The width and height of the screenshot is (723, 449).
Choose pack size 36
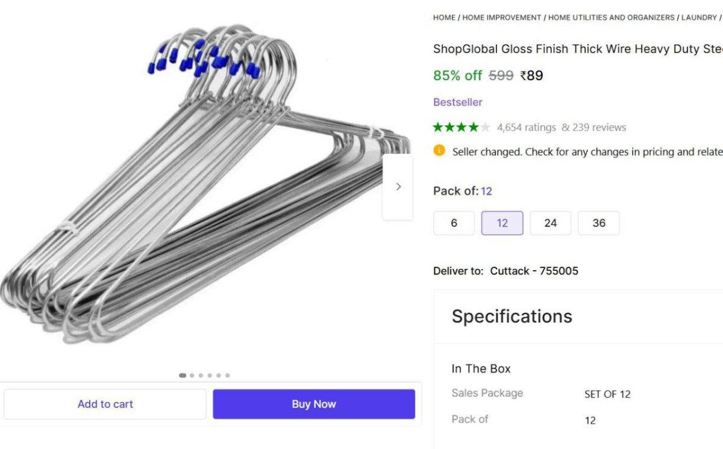tap(598, 223)
